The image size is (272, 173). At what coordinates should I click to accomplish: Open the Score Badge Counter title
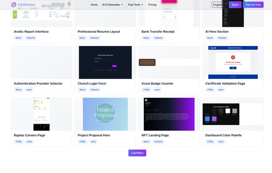157,84
